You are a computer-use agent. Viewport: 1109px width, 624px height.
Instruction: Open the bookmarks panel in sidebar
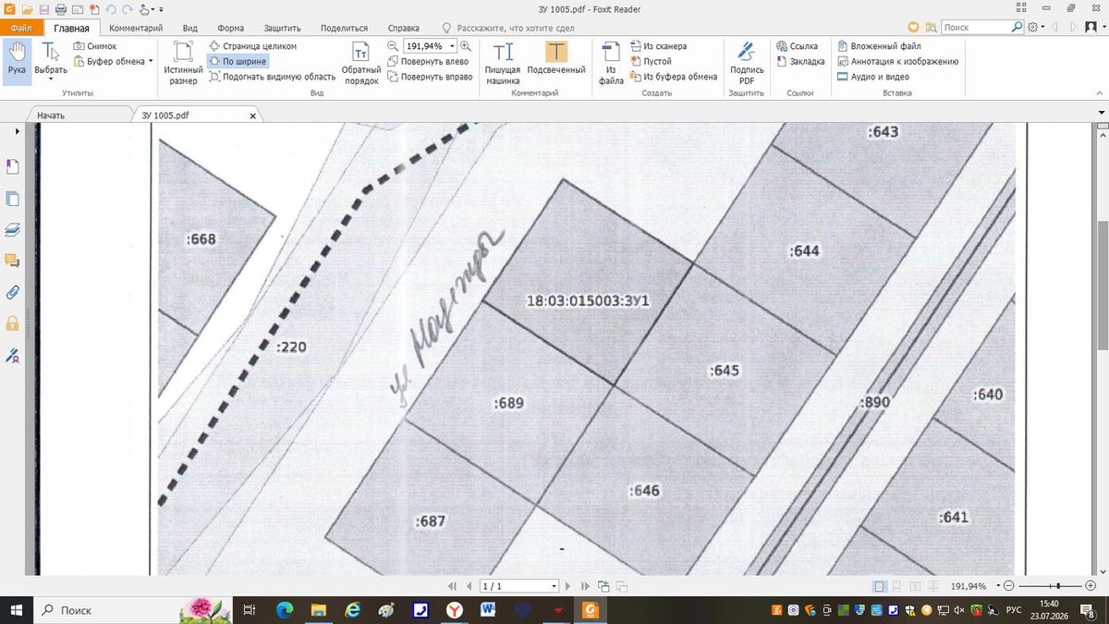[x=13, y=166]
